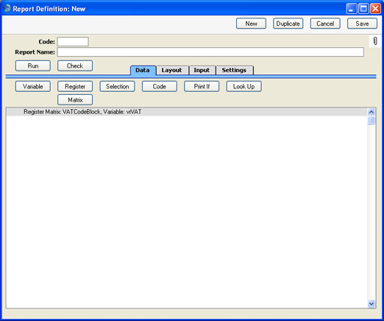Click the Run button
The width and height of the screenshot is (384, 321).
[x=33, y=66]
